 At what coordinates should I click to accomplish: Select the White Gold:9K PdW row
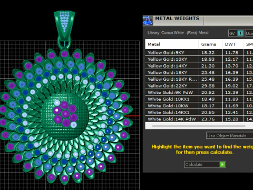point(199,92)
